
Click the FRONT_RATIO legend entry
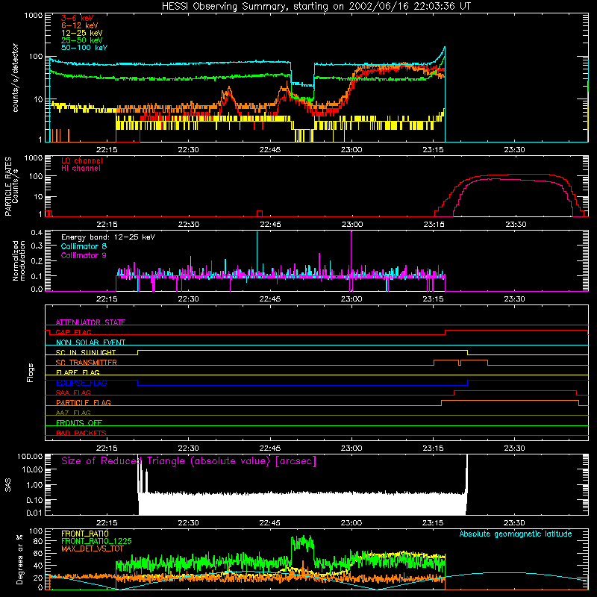pos(84,534)
